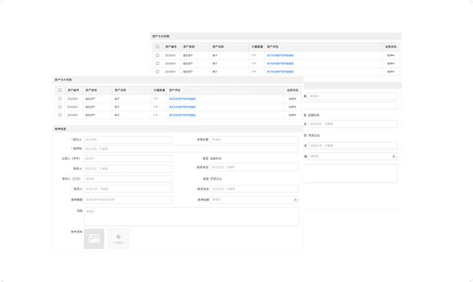Click the plus icon to upload image

click(118, 237)
